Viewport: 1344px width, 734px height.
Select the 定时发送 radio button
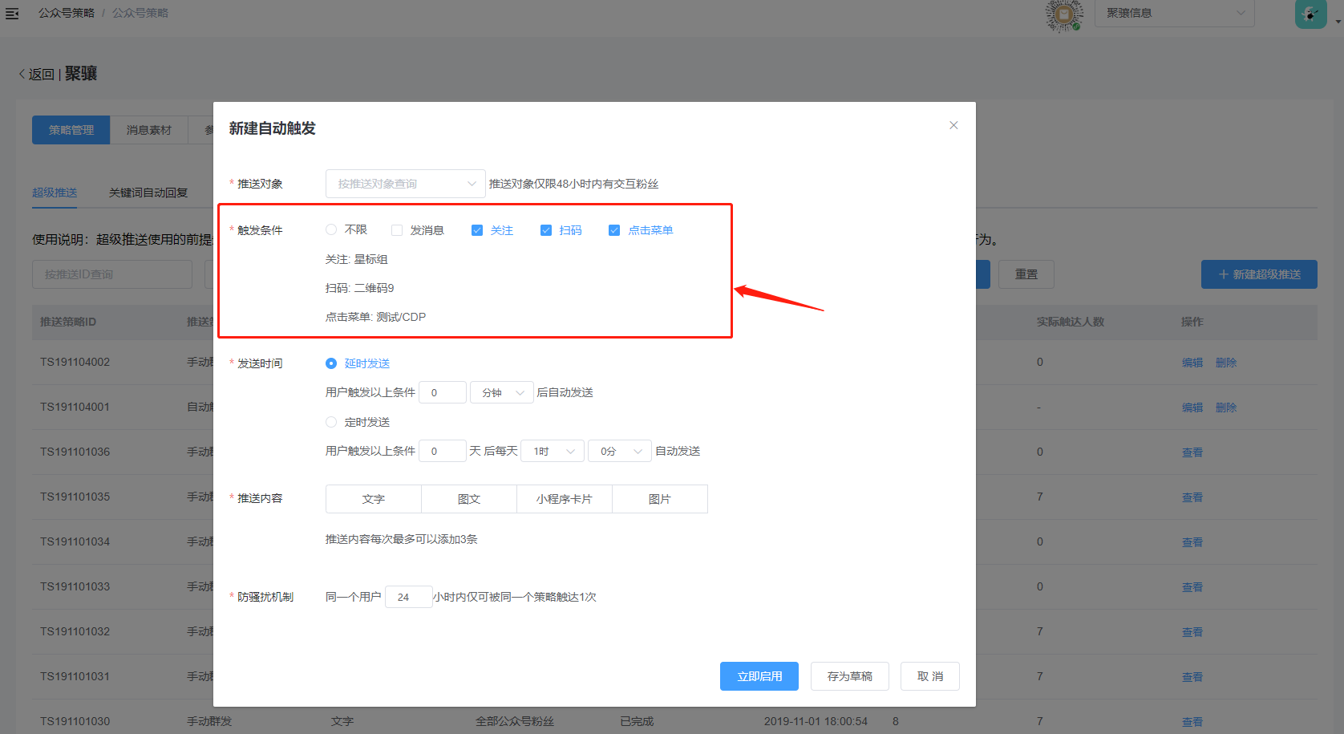(x=331, y=422)
